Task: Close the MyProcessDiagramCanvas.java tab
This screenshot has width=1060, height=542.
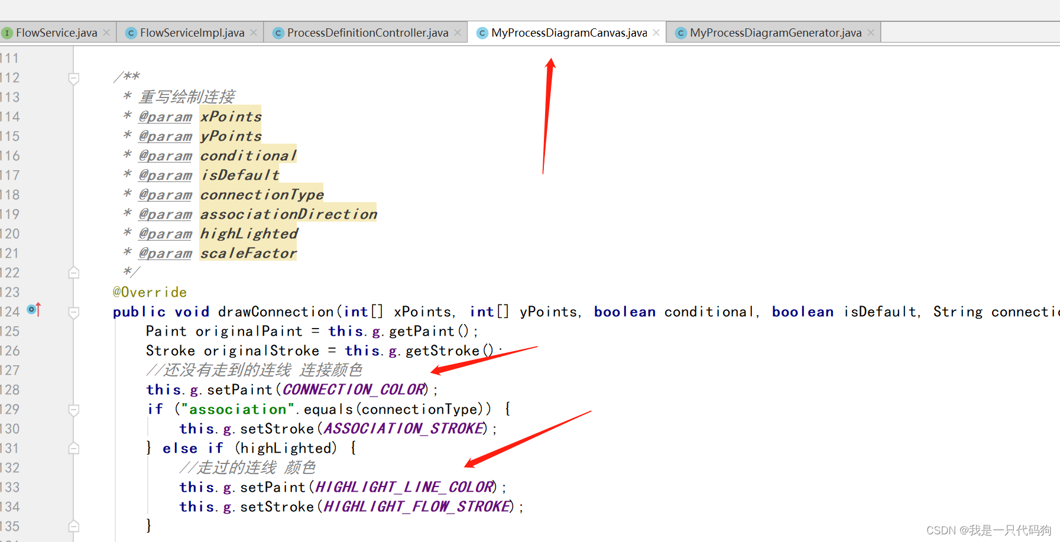Action: (656, 33)
